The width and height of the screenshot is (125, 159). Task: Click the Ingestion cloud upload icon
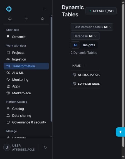[x=8, y=59]
